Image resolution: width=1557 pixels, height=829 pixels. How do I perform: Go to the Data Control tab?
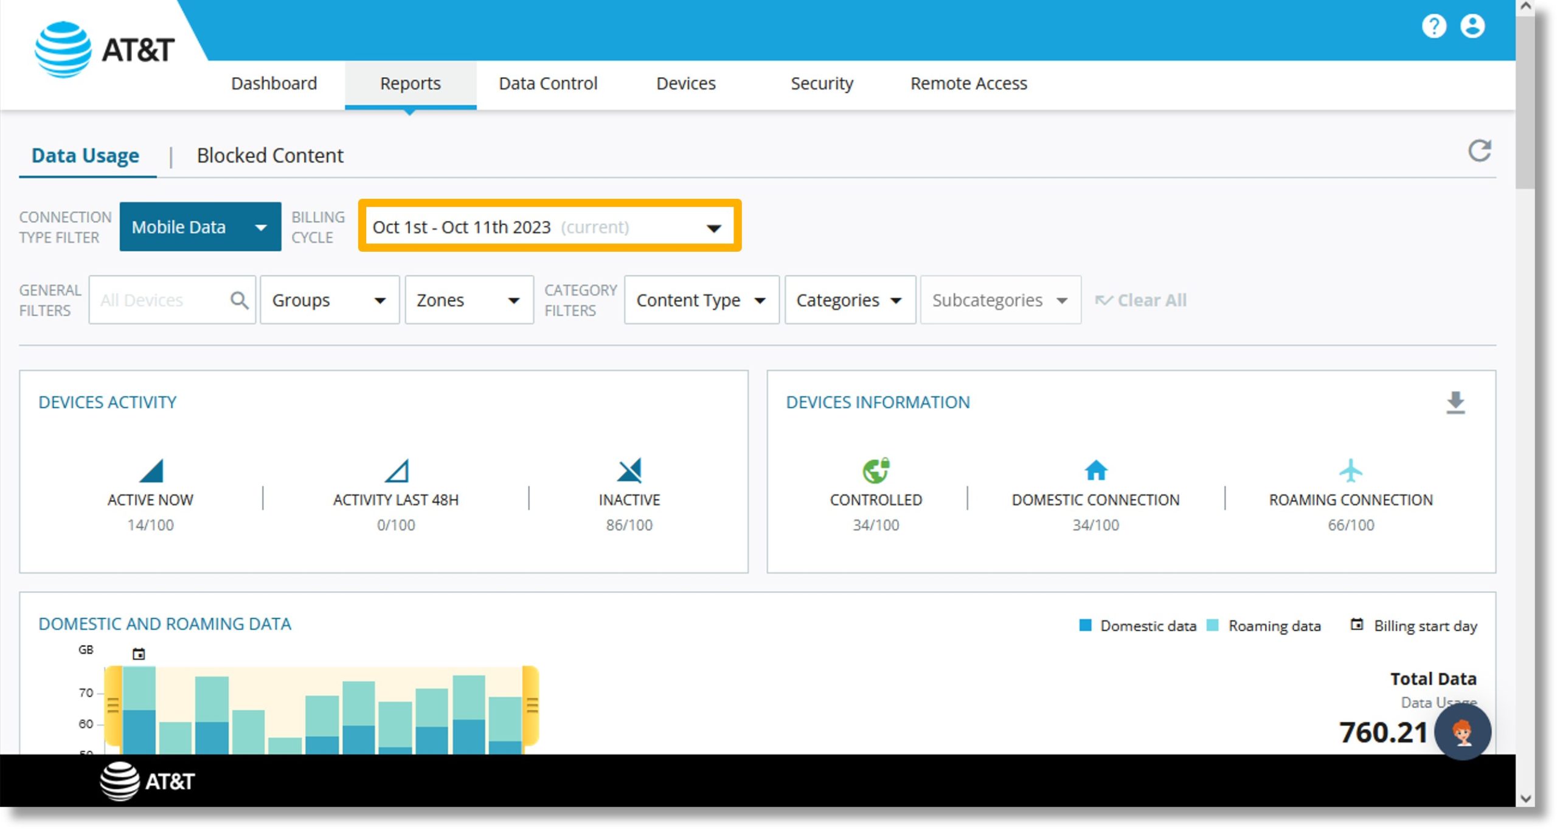tap(548, 83)
